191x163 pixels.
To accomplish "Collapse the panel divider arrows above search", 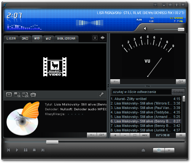I will point(148,86).
